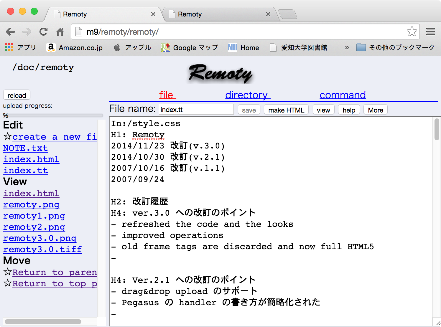Click the 'In:/style.css' line
Screen dimensions: 441x327
click(x=146, y=123)
